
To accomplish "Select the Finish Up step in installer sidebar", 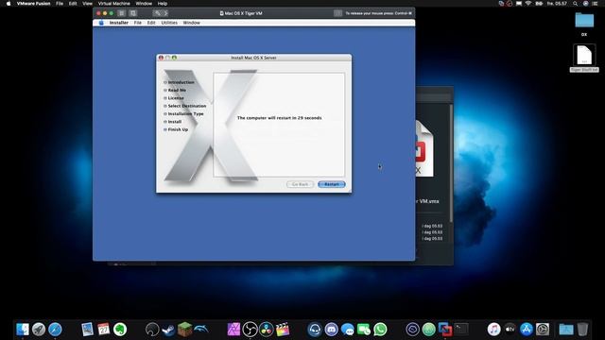I will pos(178,129).
